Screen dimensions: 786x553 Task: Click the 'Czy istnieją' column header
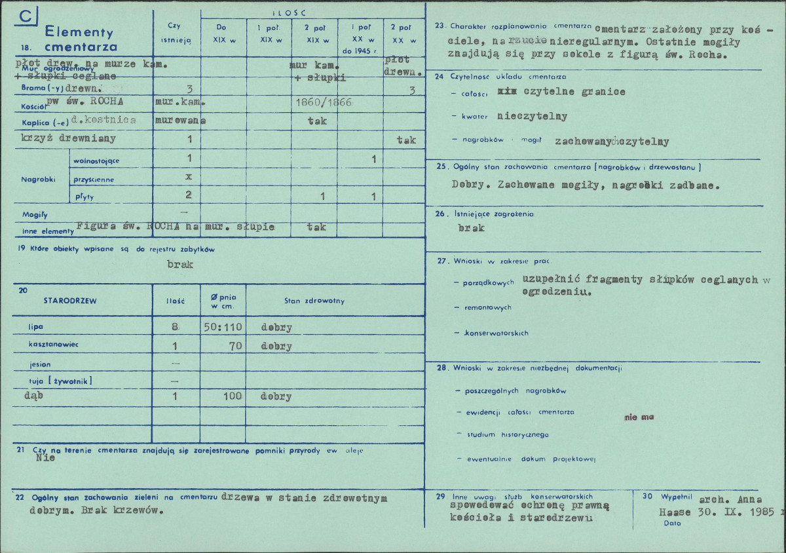pyautogui.click(x=176, y=33)
